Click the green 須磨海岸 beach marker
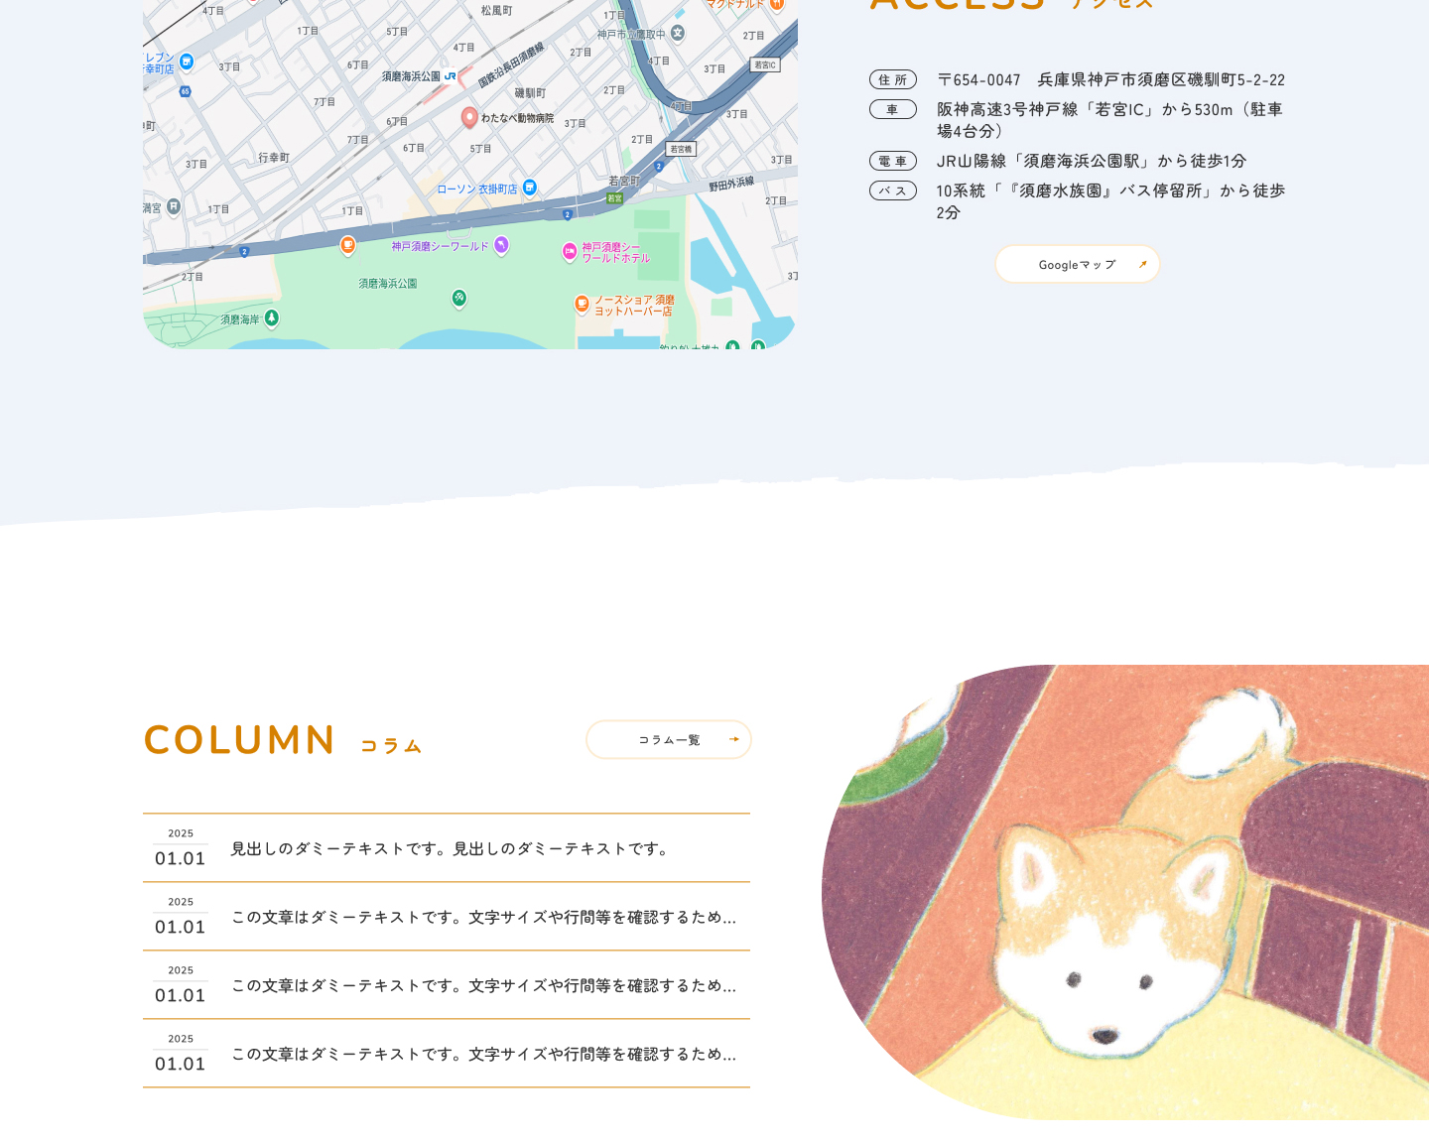The width and height of the screenshot is (1429, 1143). 272,317
